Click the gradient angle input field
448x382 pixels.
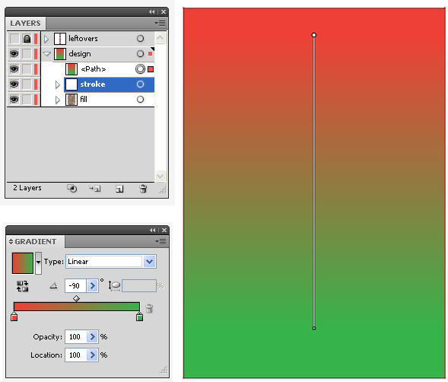click(76, 285)
